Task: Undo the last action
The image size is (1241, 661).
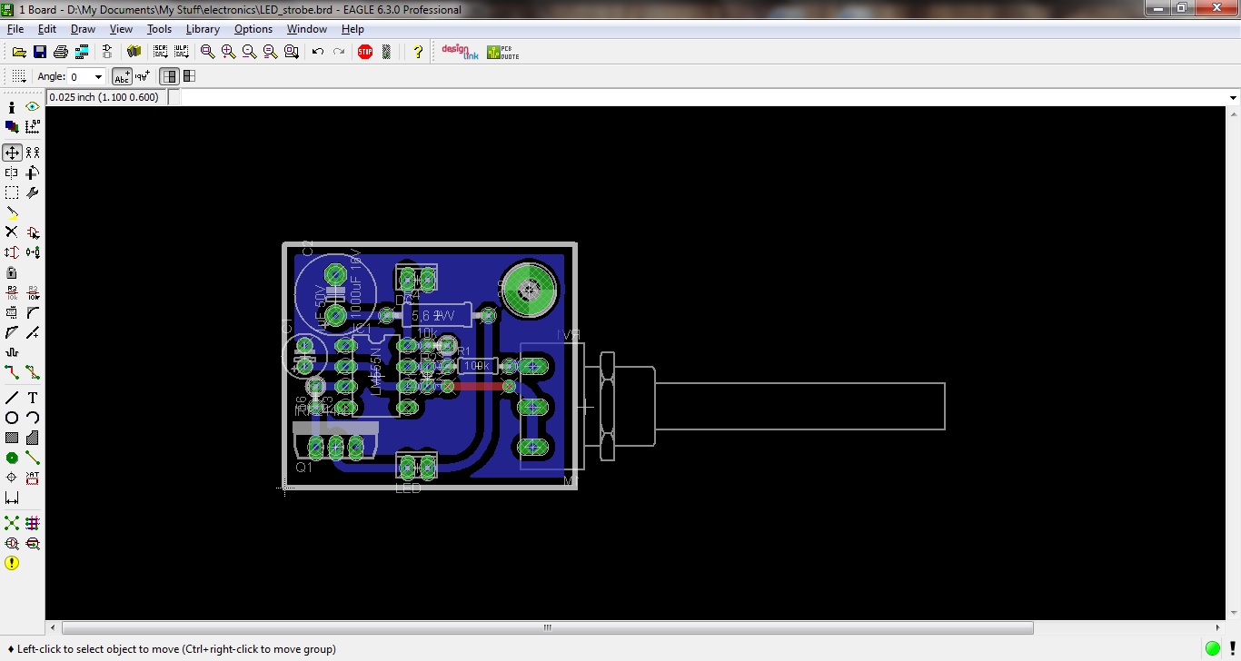Action: 318,52
